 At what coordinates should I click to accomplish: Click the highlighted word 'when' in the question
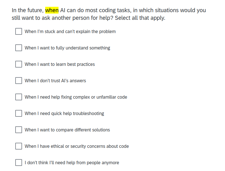tap(52, 10)
